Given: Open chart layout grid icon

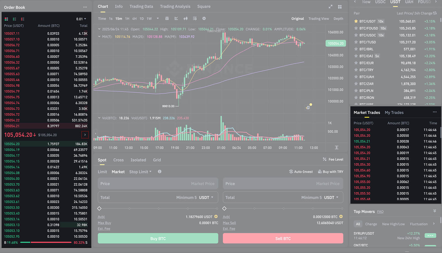Looking at the screenshot, I should pos(340,7).
